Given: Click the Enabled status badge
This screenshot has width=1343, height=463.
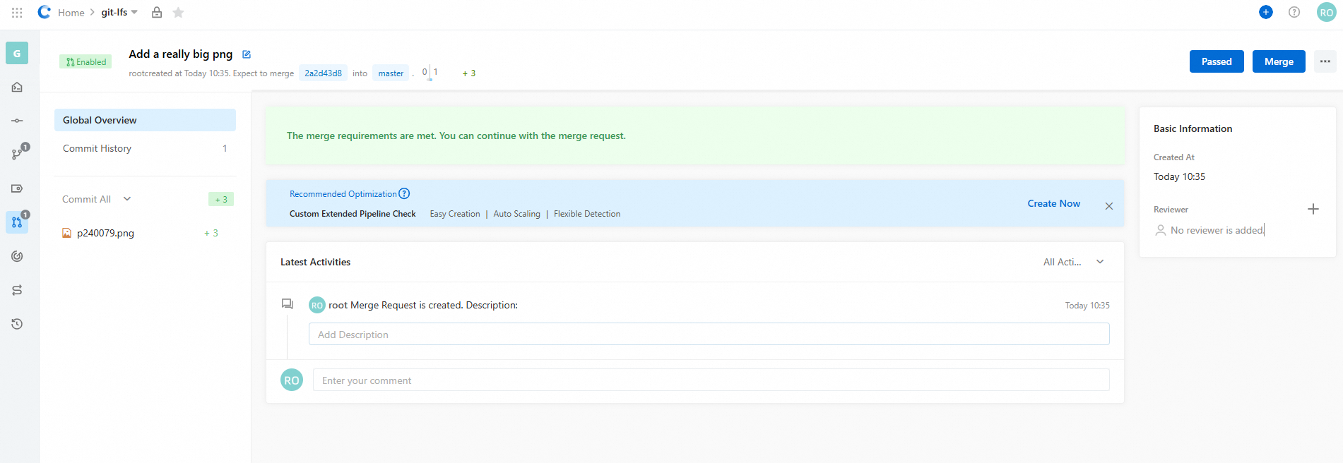Looking at the screenshot, I should pos(85,61).
